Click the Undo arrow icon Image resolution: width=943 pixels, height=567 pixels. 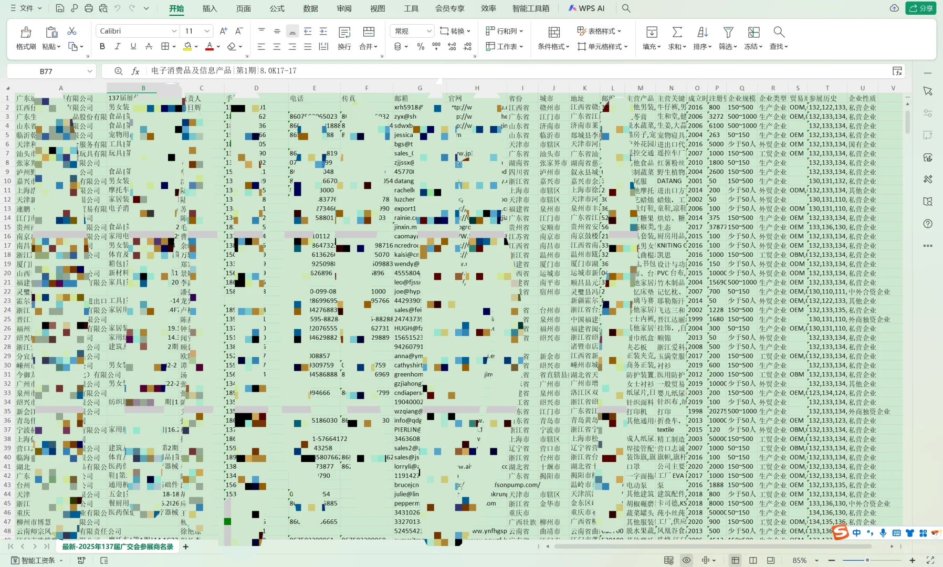[x=118, y=8]
